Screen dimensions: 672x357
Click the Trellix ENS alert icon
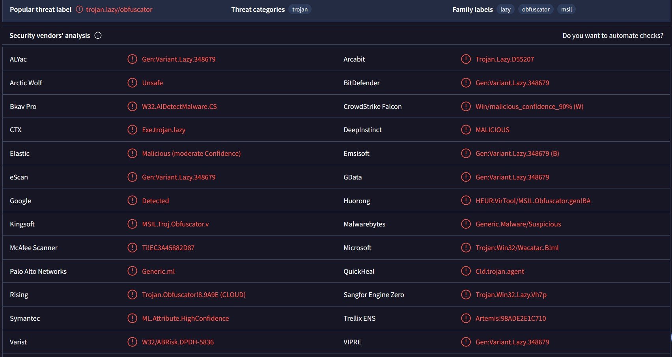[x=466, y=318]
